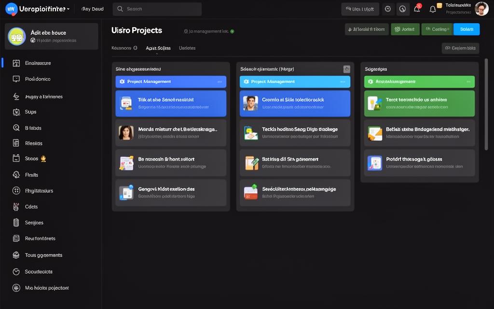Click the Project Management gear icon on first card

tap(122, 82)
